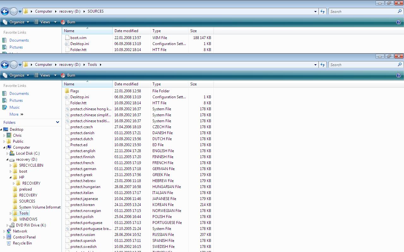404x252 pixels.
Task: Expand Local Disk (C:) in tree
Action: point(7,153)
